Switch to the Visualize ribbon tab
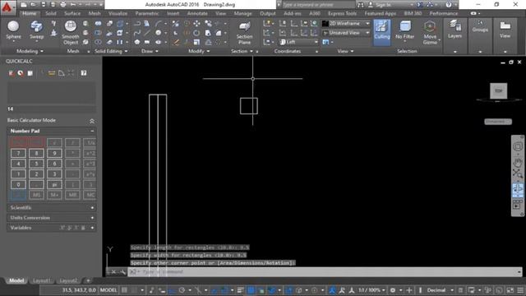The image size is (526, 296). (118, 13)
